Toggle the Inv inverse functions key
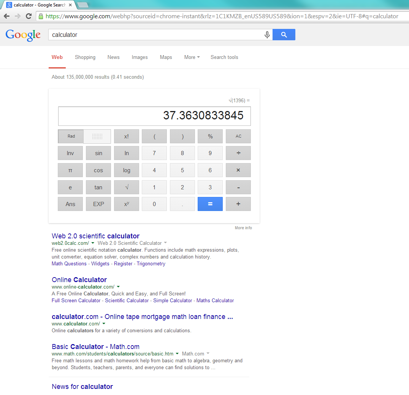This screenshot has height=395, width=409. tap(70, 153)
